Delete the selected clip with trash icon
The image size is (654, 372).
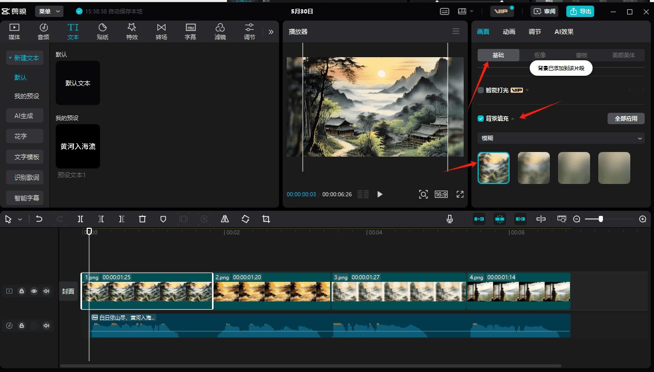(x=142, y=219)
